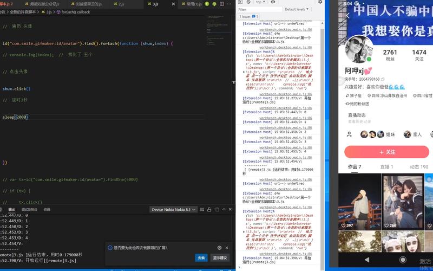Clear DevTools console with ban icon

click(248, 2)
